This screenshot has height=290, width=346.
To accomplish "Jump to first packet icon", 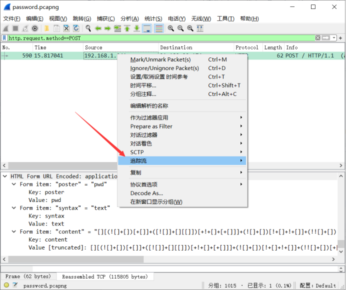I will click(127, 28).
